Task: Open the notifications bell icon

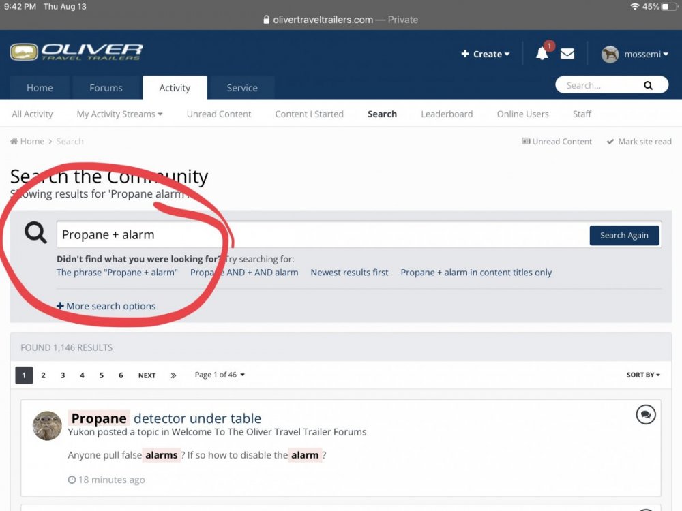Action: click(542, 54)
